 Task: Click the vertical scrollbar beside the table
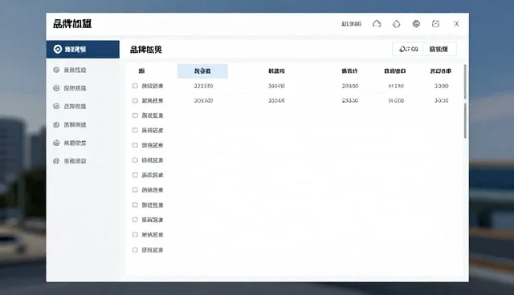[465, 101]
